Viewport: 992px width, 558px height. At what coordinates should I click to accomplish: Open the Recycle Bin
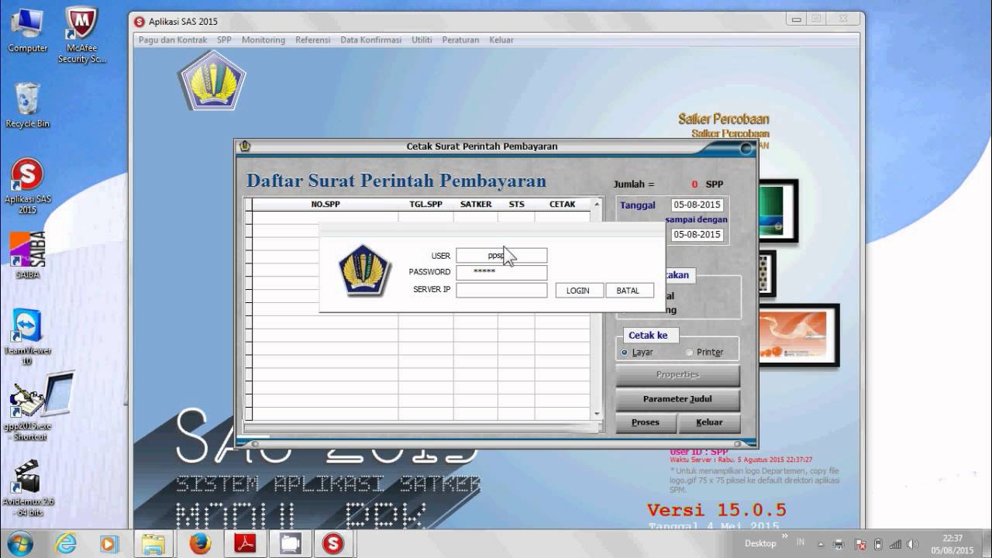tap(28, 105)
